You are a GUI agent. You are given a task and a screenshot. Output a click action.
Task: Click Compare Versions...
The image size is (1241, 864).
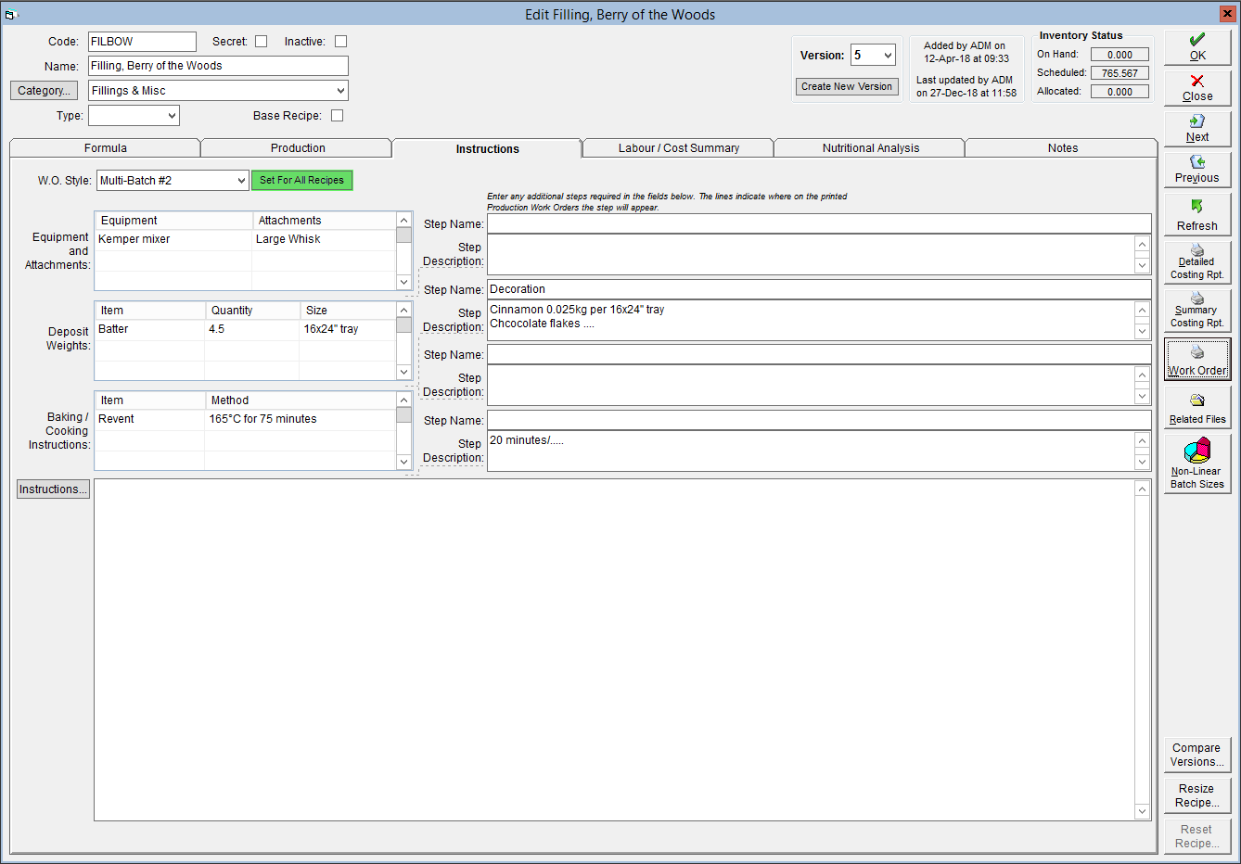(1196, 755)
